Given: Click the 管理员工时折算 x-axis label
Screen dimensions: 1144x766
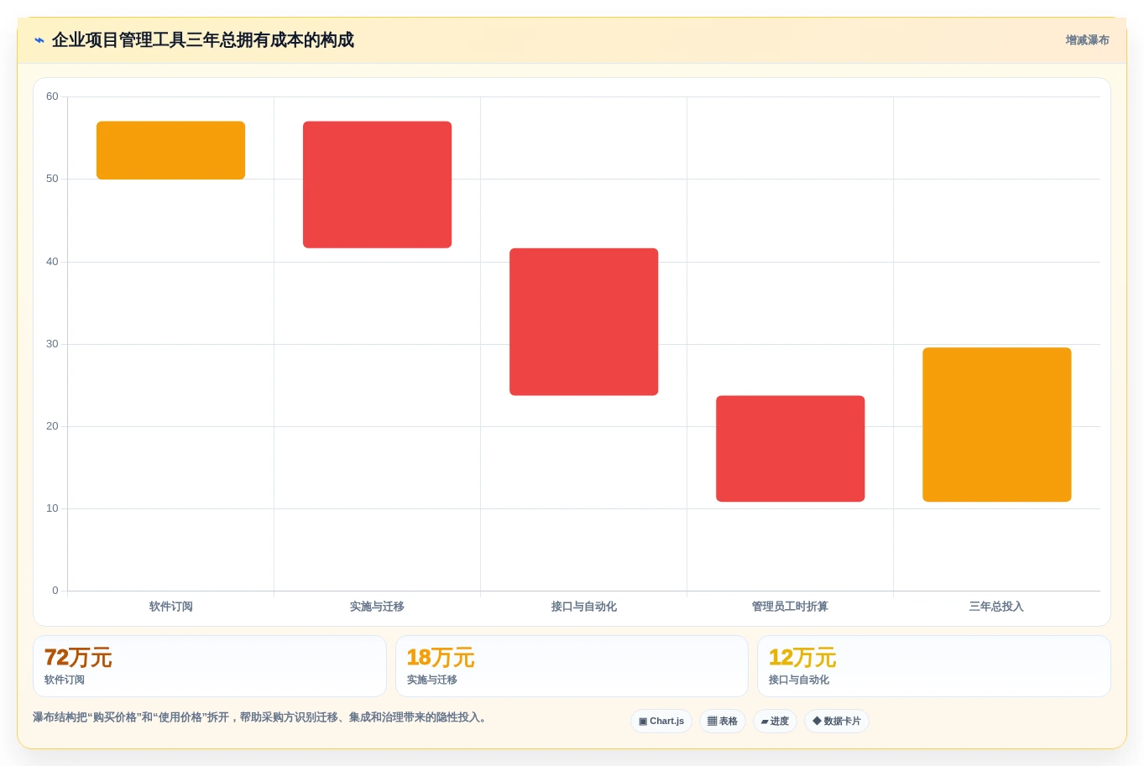Looking at the screenshot, I should point(790,607).
